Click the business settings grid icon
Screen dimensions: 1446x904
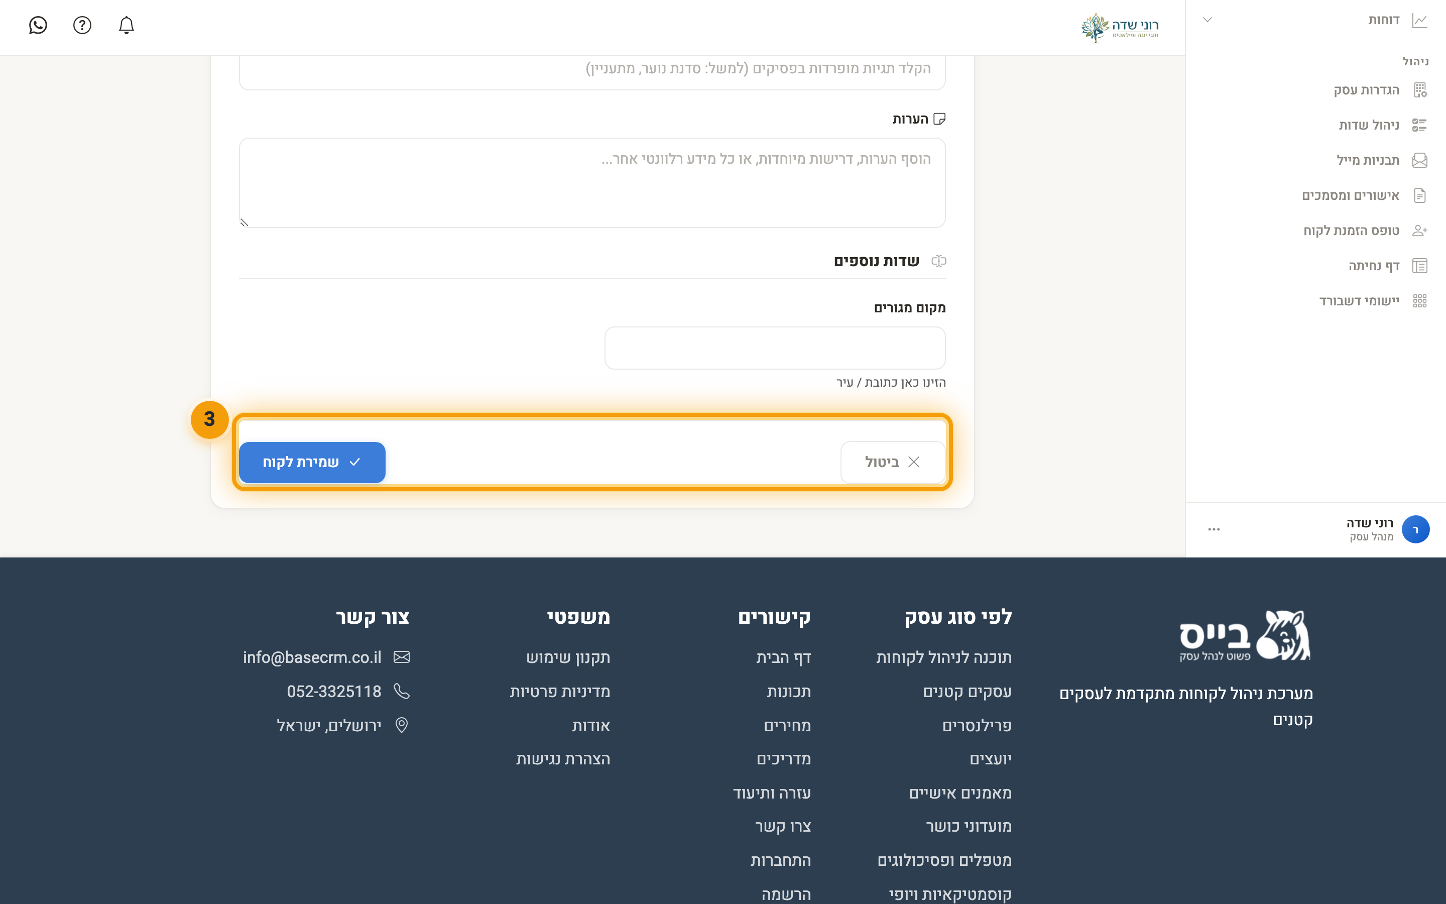tap(1420, 90)
